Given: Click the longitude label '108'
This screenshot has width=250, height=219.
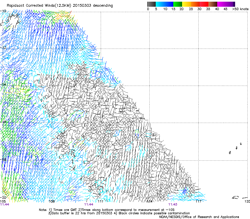Looking at the screenshot, I should (x=52, y=201).
